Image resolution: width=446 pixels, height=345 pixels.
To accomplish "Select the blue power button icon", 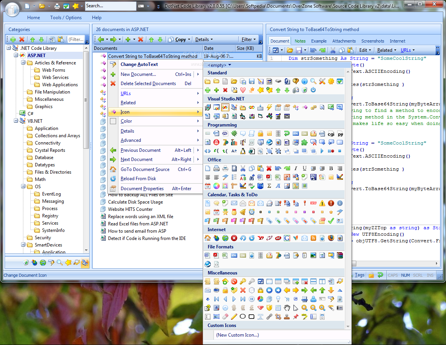I will [313, 90].
